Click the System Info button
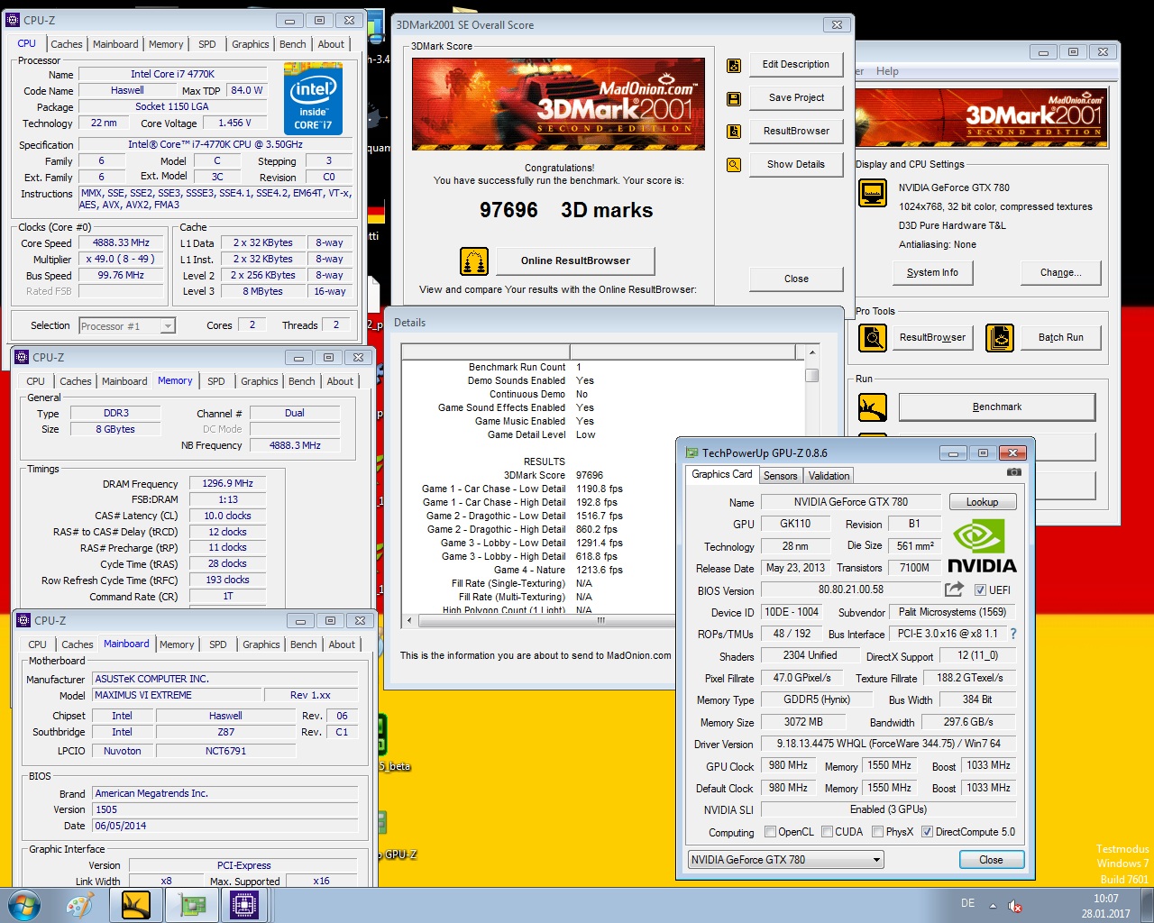The height and width of the screenshot is (923, 1154). pyautogui.click(x=932, y=273)
